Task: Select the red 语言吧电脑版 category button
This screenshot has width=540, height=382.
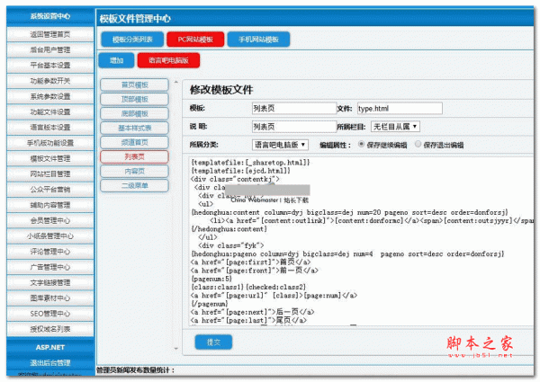Action: pos(168,60)
